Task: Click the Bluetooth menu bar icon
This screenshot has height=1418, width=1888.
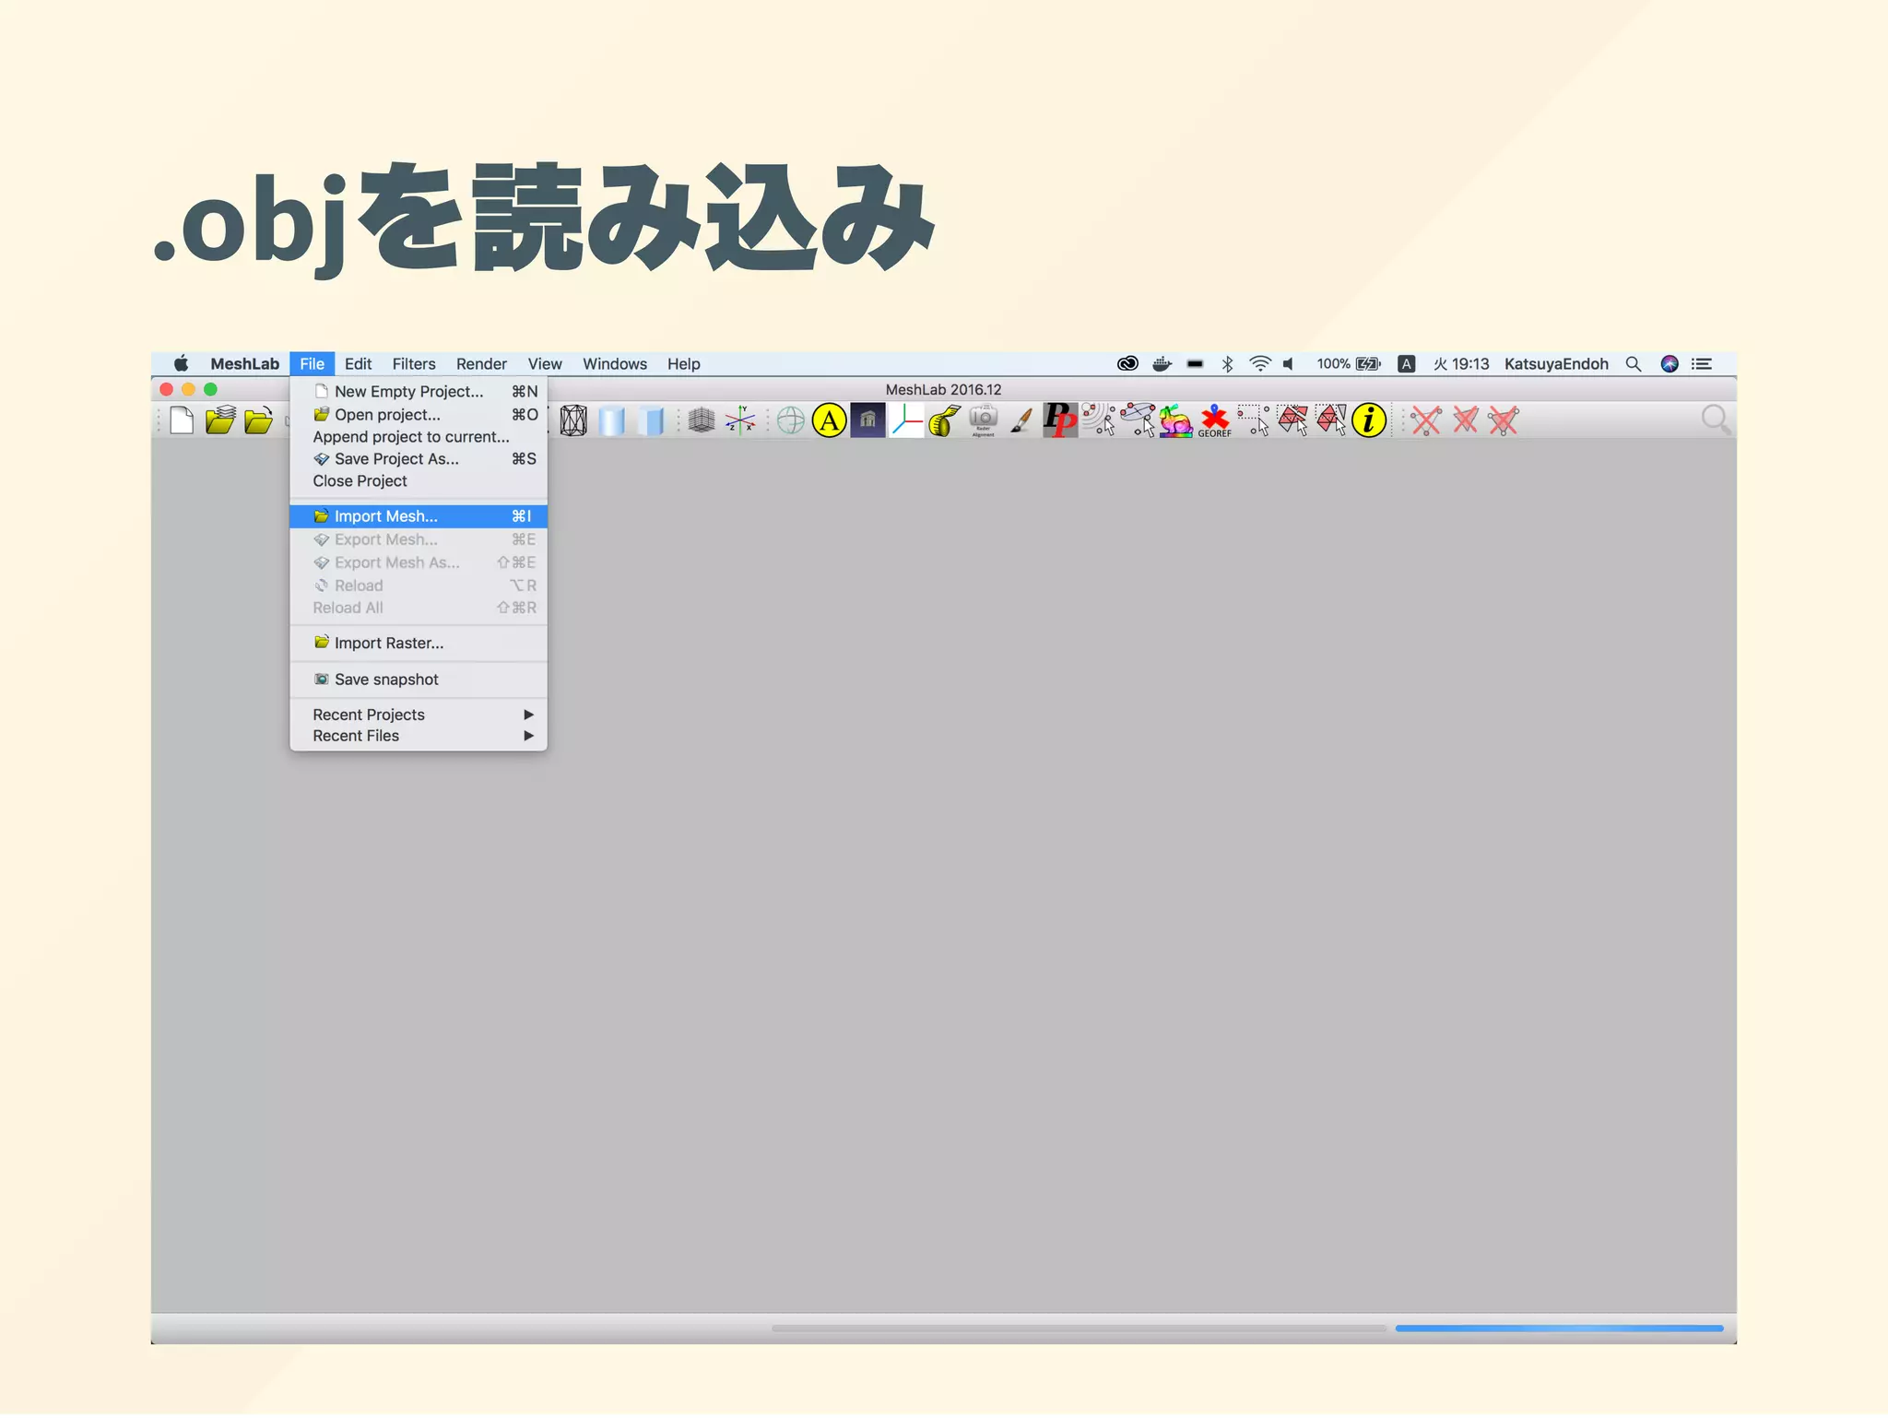Action: tap(1227, 364)
